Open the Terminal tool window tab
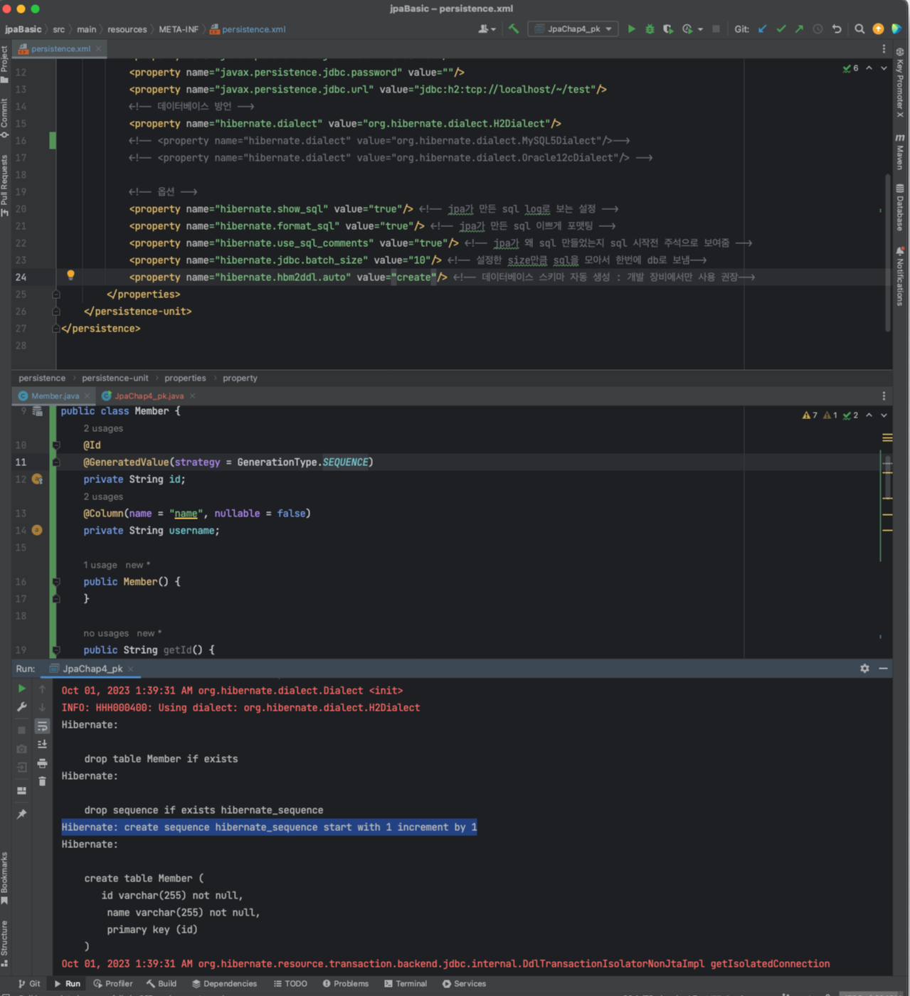This screenshot has height=996, width=910. tap(406, 984)
